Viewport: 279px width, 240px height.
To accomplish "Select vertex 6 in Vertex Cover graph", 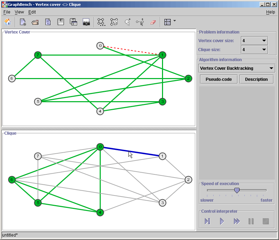I will tap(12, 78).
